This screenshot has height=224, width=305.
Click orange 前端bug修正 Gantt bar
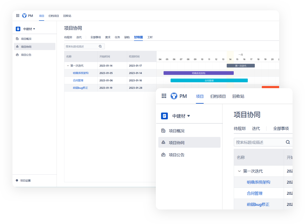coord(270,87)
